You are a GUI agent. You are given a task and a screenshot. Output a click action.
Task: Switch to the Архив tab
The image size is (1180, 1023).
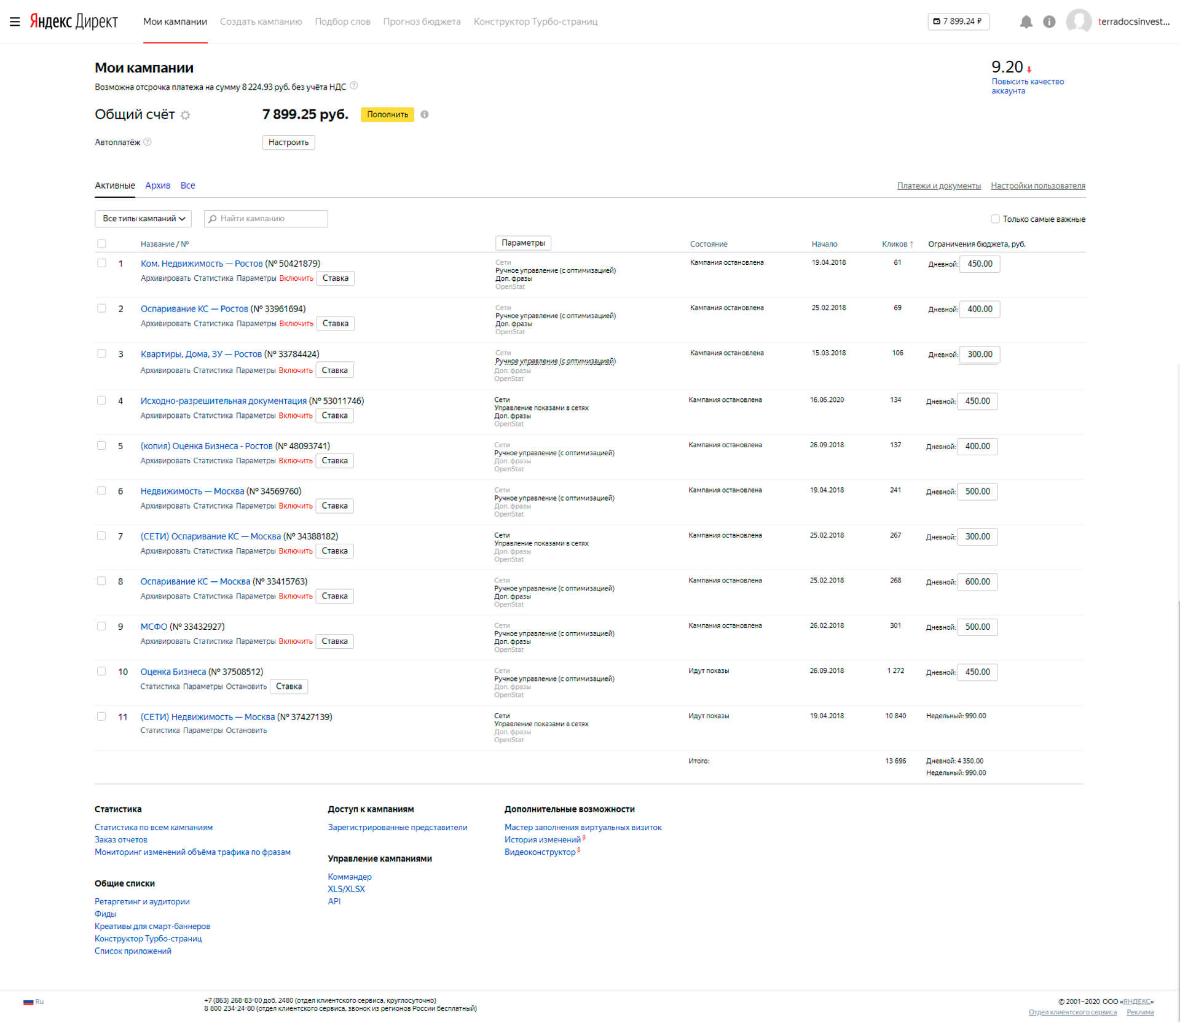click(x=158, y=186)
